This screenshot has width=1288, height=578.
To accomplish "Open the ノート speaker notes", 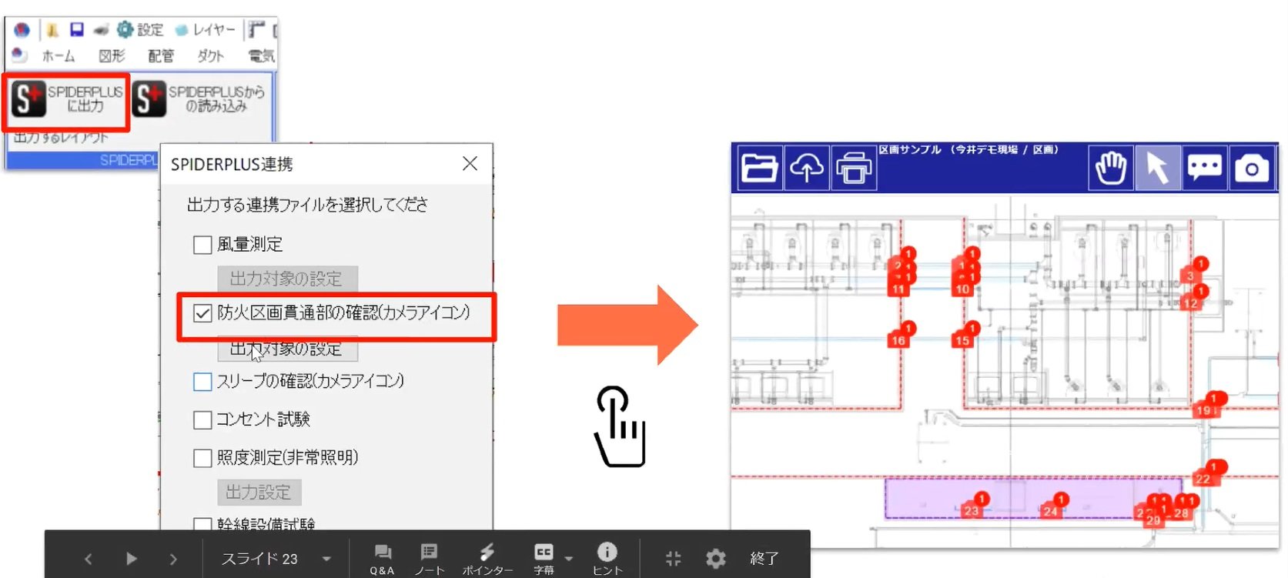I will point(429,559).
